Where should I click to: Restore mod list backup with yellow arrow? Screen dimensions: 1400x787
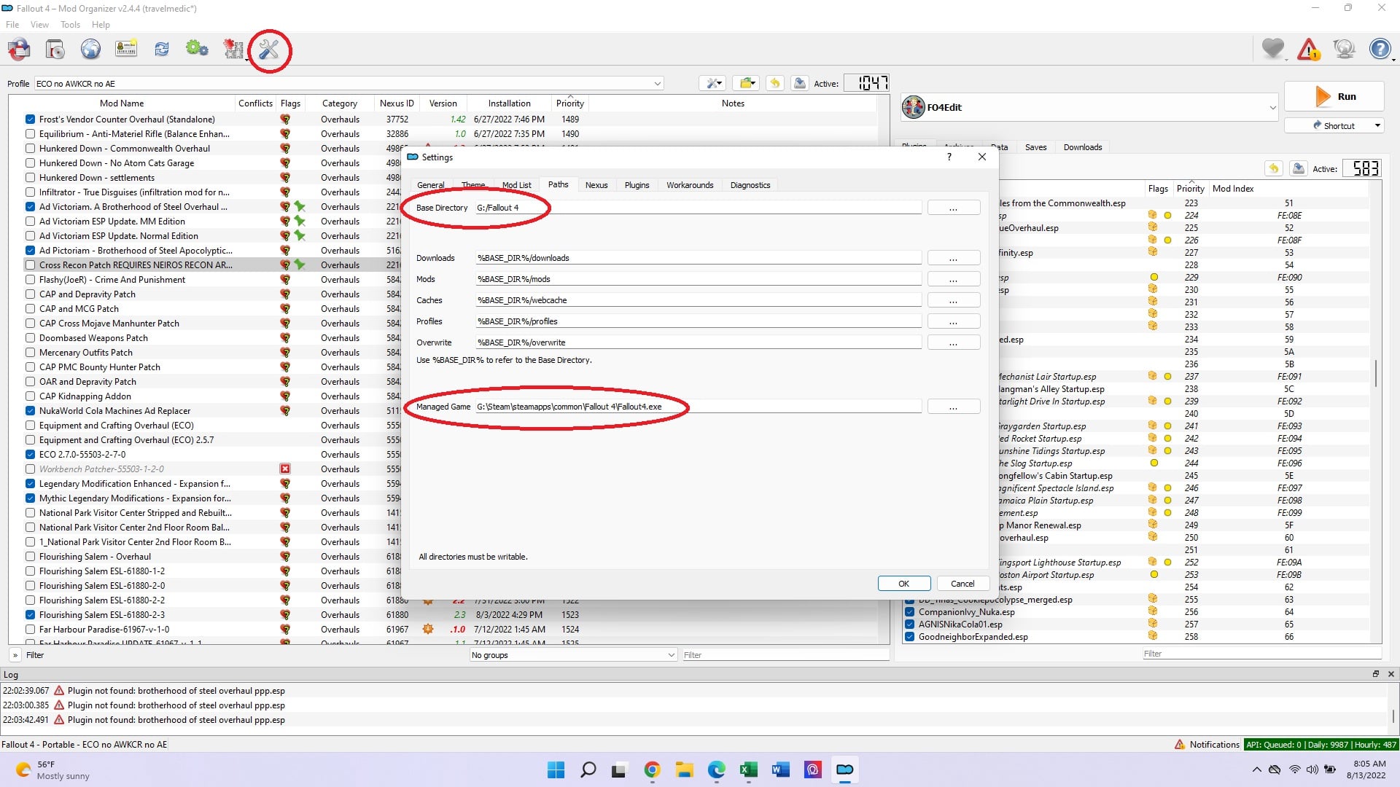[775, 83]
